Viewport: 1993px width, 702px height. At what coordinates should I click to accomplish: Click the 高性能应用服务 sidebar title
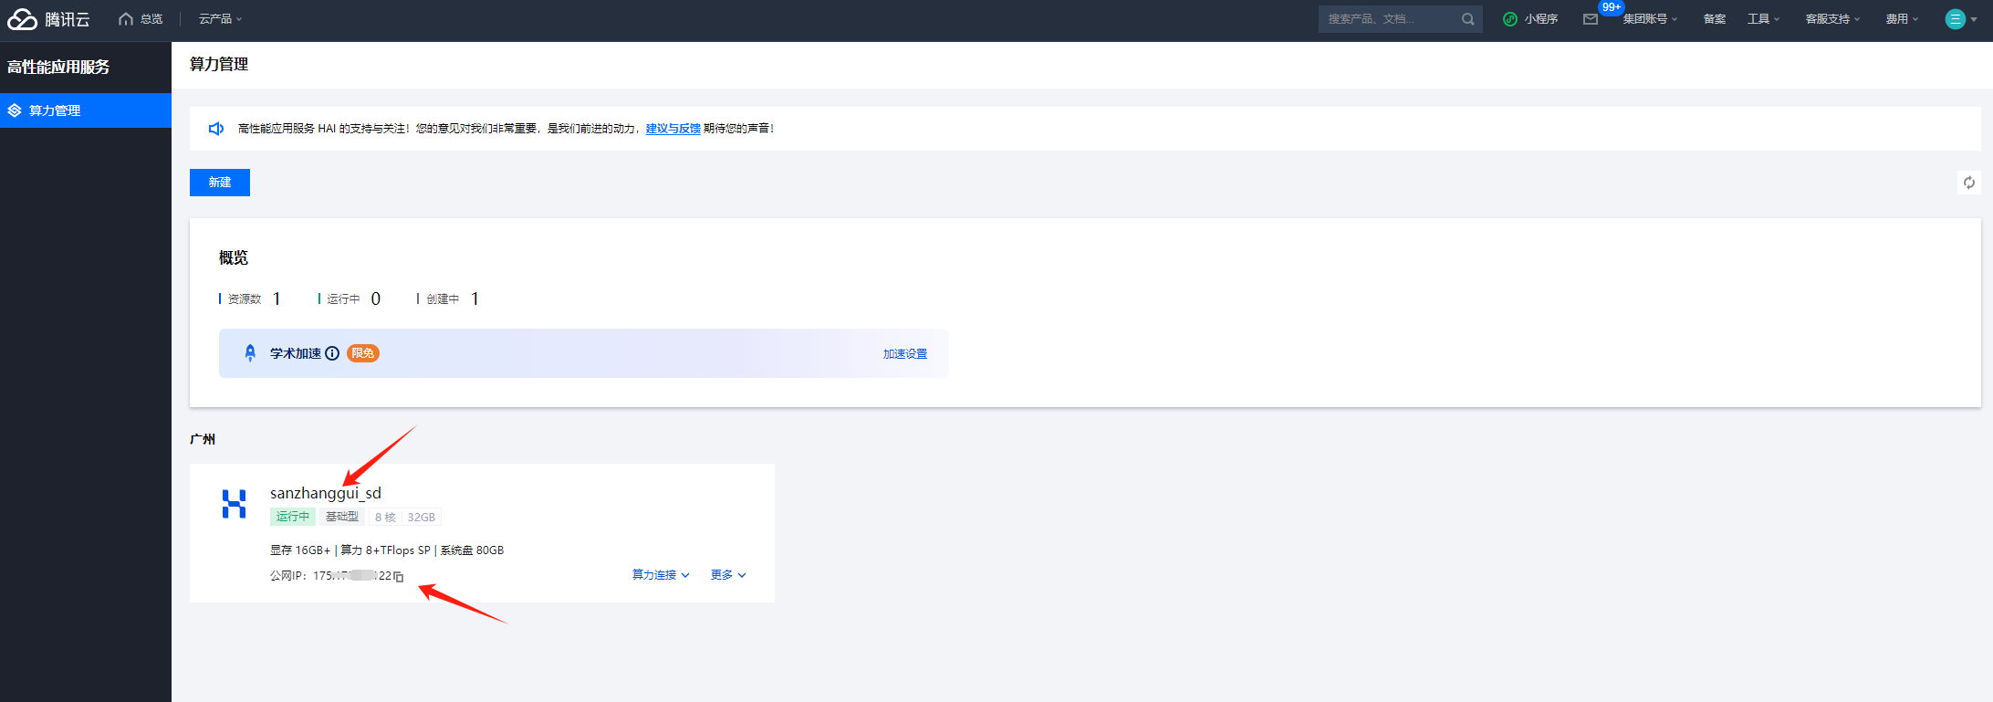pos(58,67)
